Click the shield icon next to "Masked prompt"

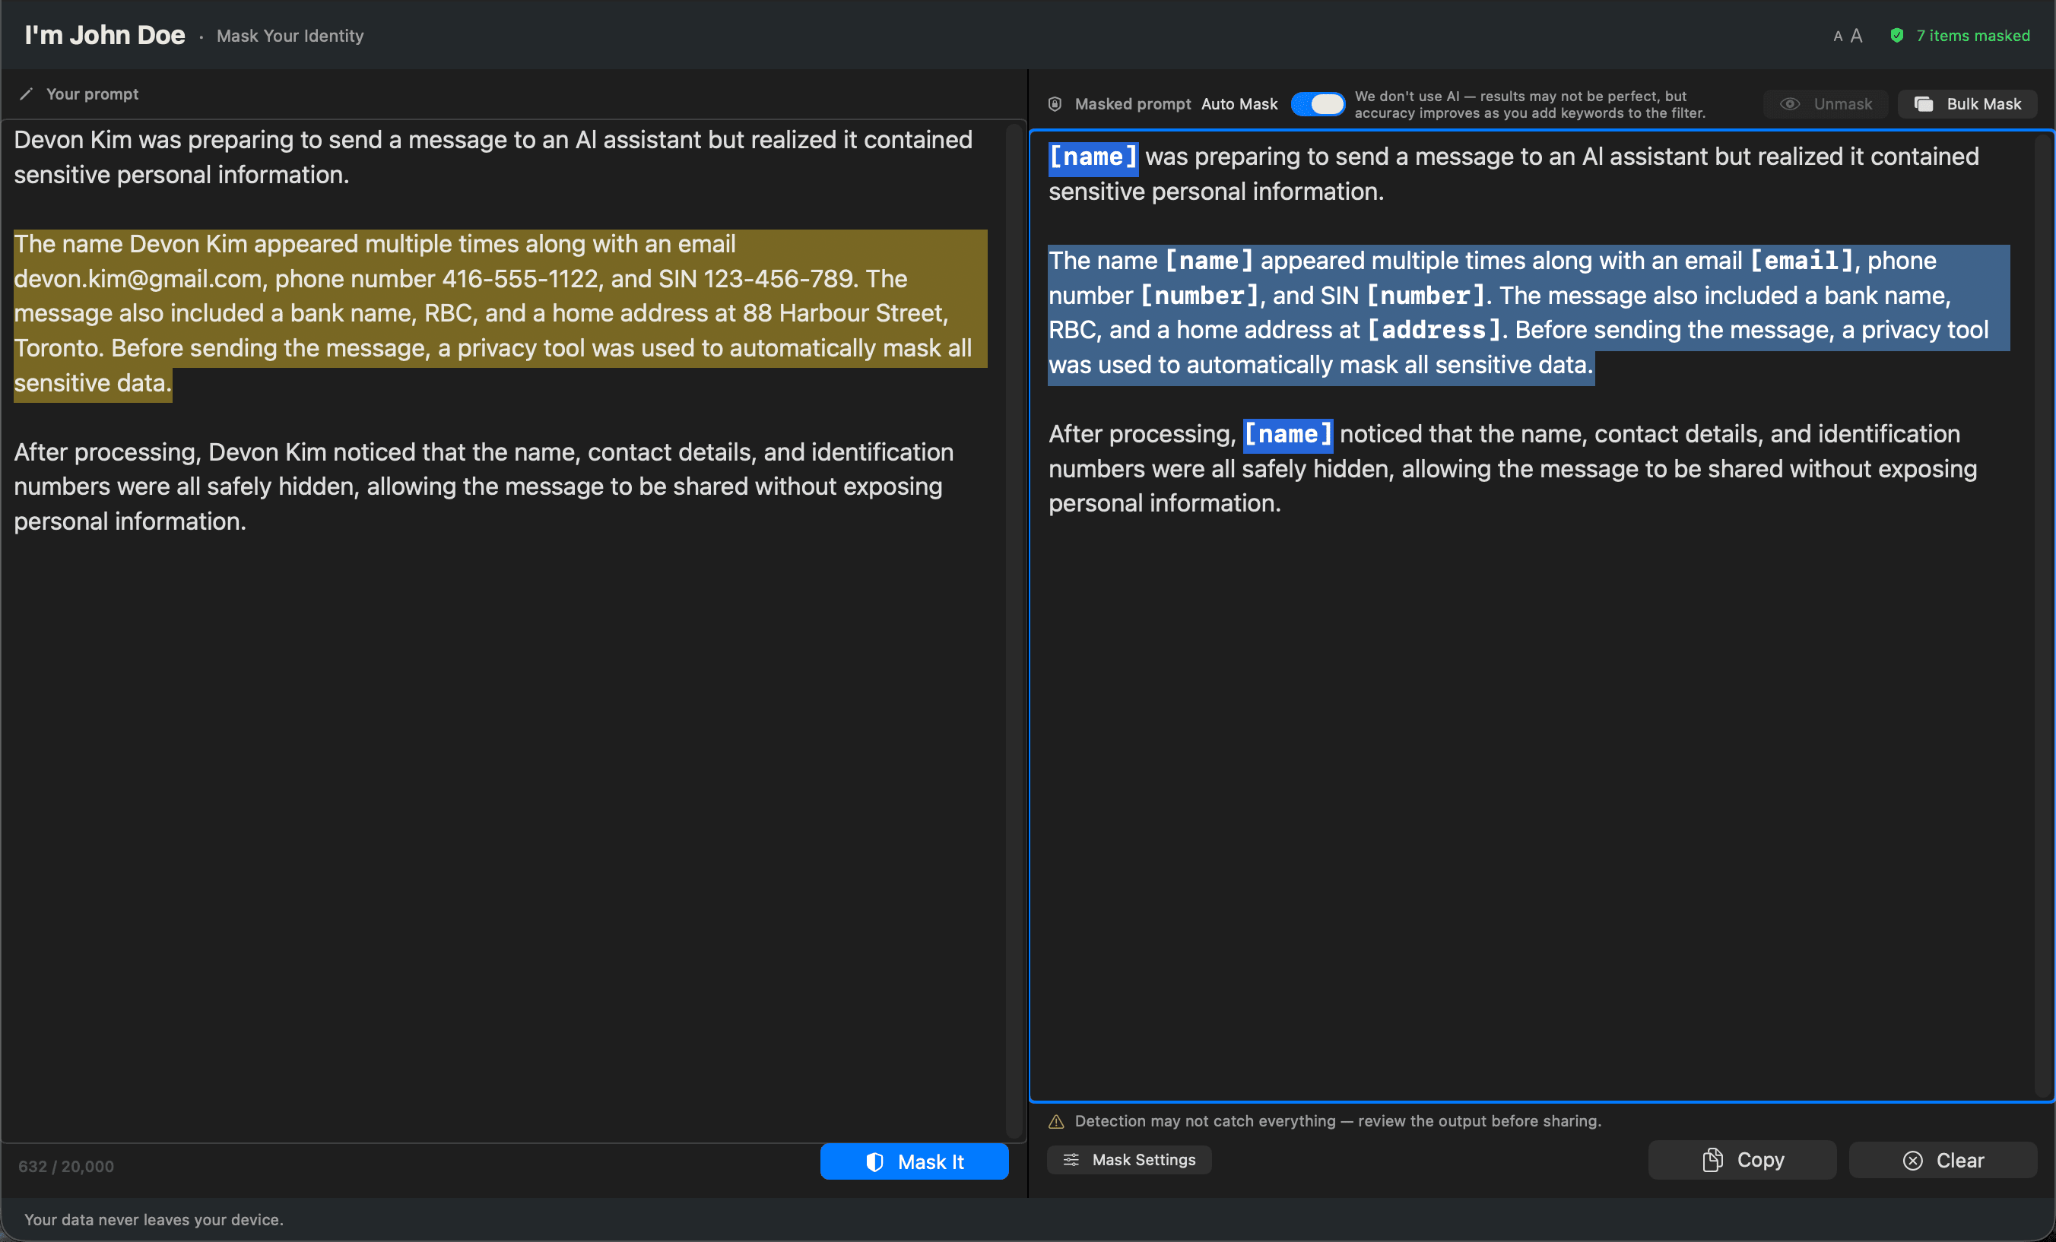click(1055, 103)
